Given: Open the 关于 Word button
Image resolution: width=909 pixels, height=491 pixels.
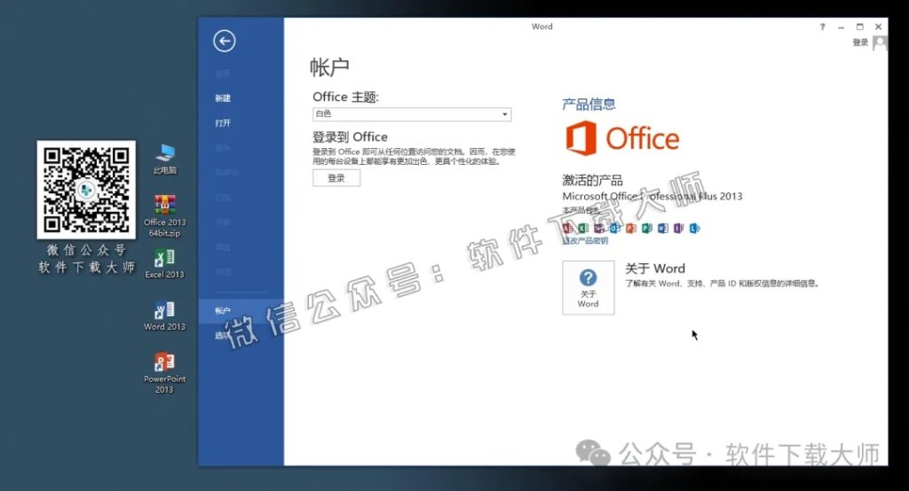Looking at the screenshot, I should pos(588,288).
